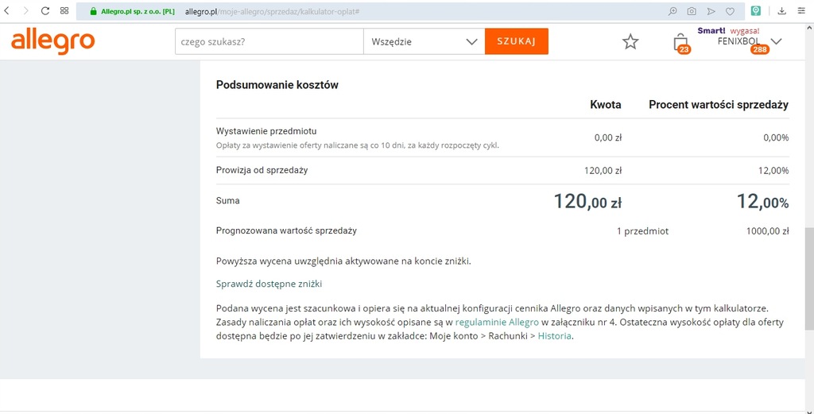Open the shopping cart with 23 items

coord(680,42)
